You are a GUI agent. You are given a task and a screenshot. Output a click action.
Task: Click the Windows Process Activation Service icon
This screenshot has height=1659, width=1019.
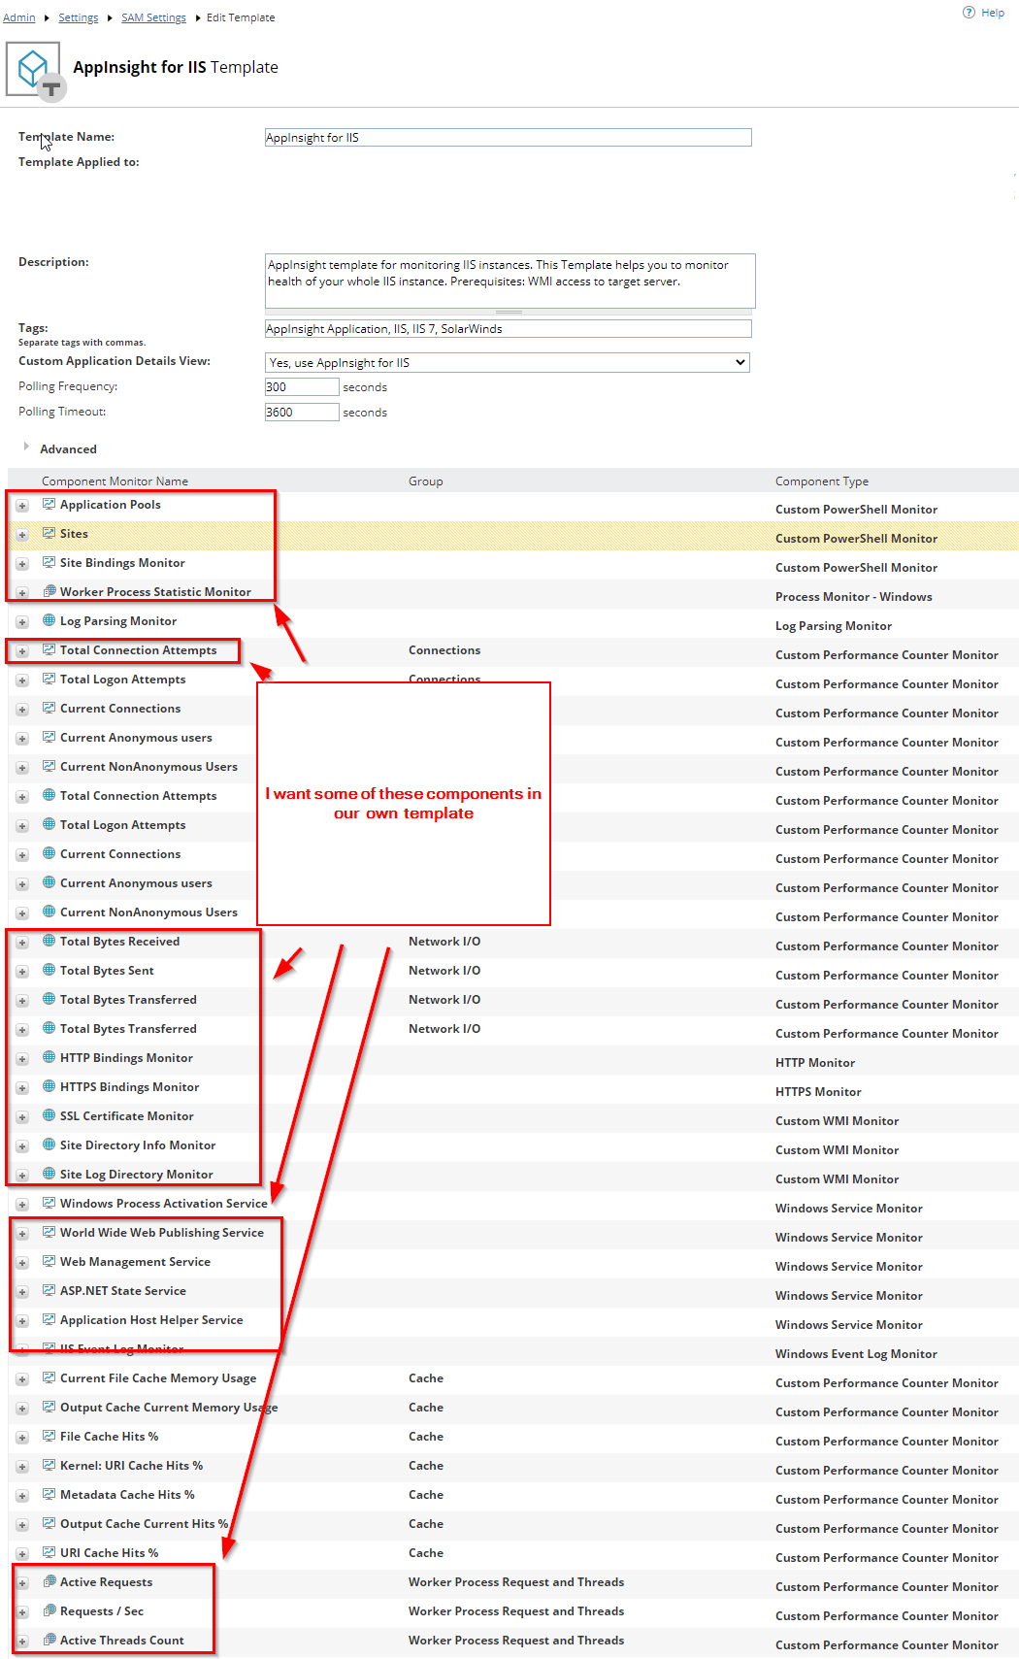[x=49, y=1203]
